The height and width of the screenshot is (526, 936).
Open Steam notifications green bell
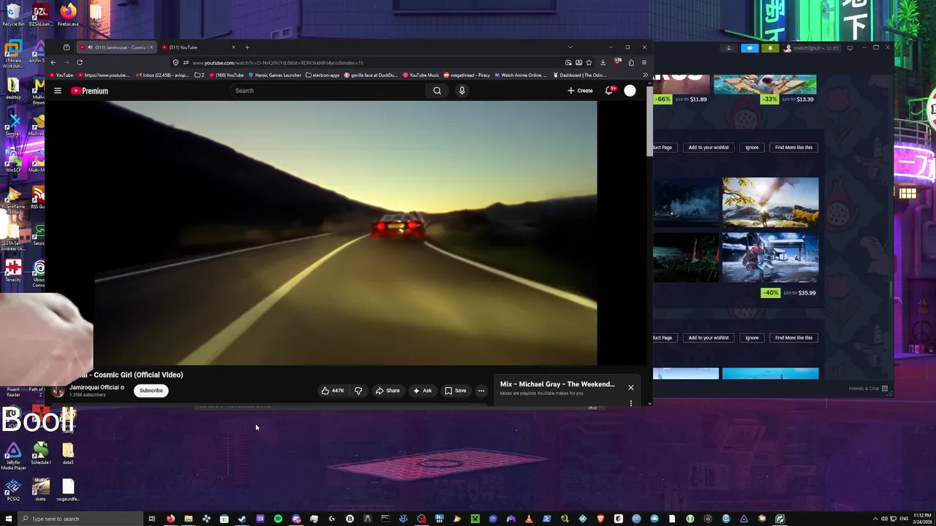(770, 48)
